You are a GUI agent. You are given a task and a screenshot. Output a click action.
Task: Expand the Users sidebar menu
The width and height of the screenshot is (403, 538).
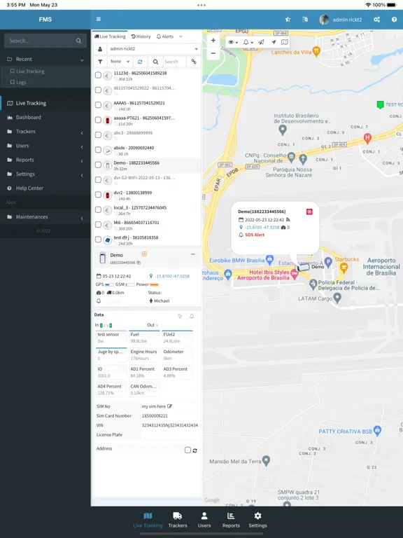(x=45, y=146)
